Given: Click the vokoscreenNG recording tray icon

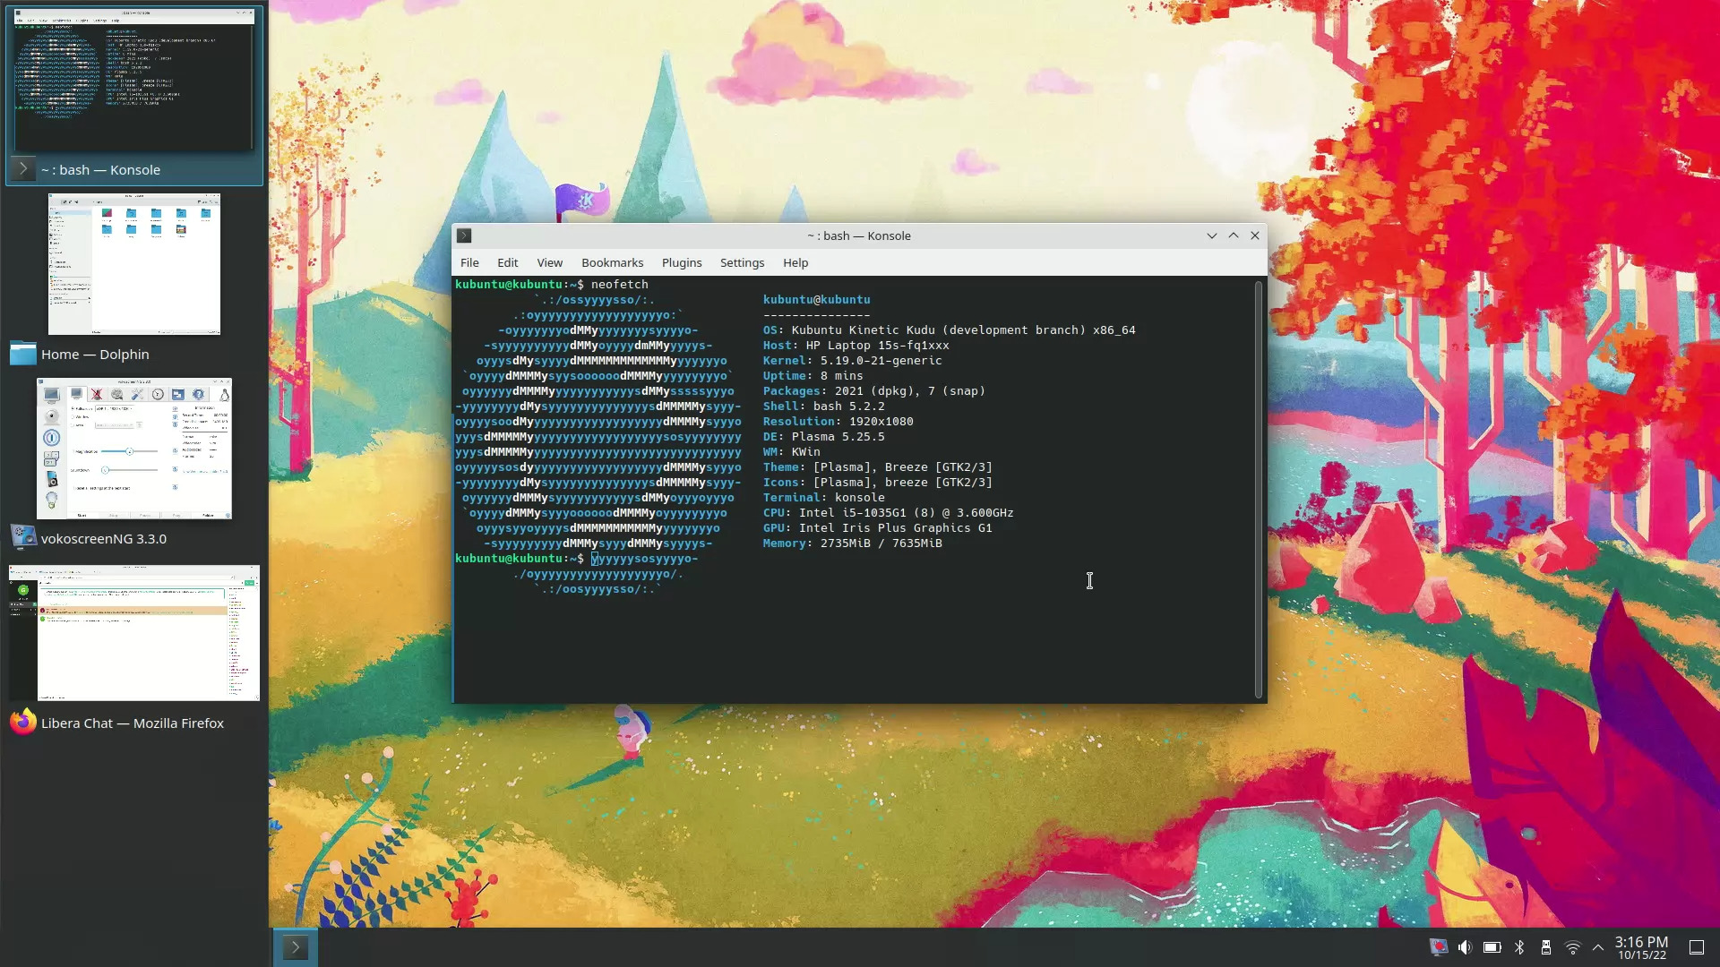Looking at the screenshot, I should click(x=1439, y=946).
